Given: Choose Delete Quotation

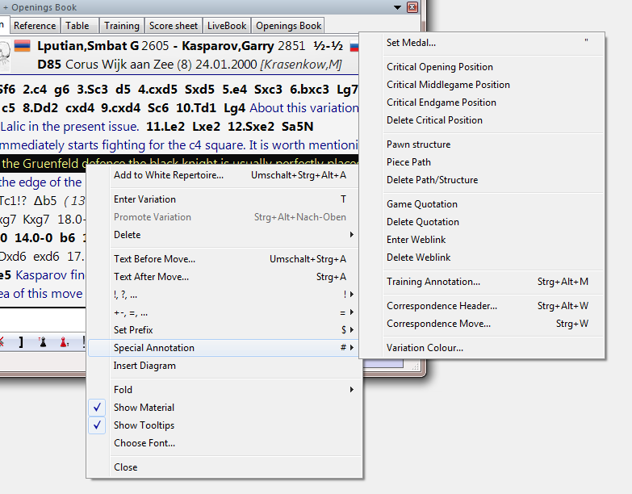Looking at the screenshot, I should tap(482, 222).
